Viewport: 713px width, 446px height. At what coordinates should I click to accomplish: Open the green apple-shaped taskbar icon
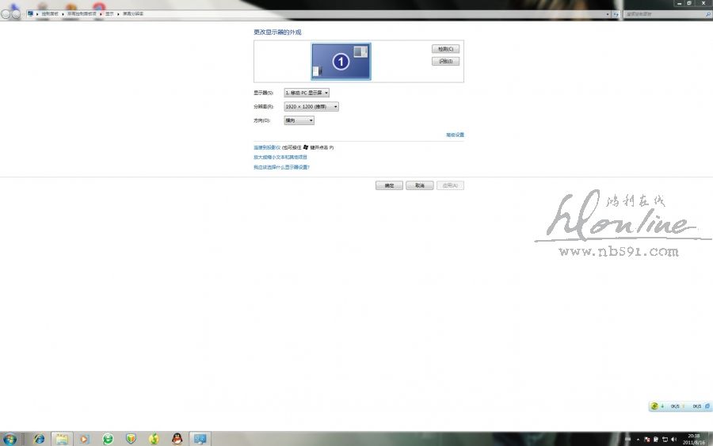pos(154,439)
